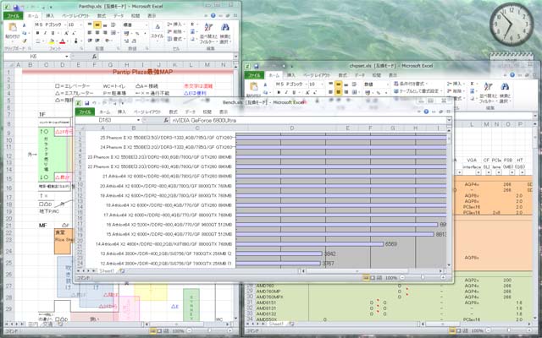The image size is (542, 338).
Task: Open the Bench name box dropdown arrow
Action: coord(138,120)
